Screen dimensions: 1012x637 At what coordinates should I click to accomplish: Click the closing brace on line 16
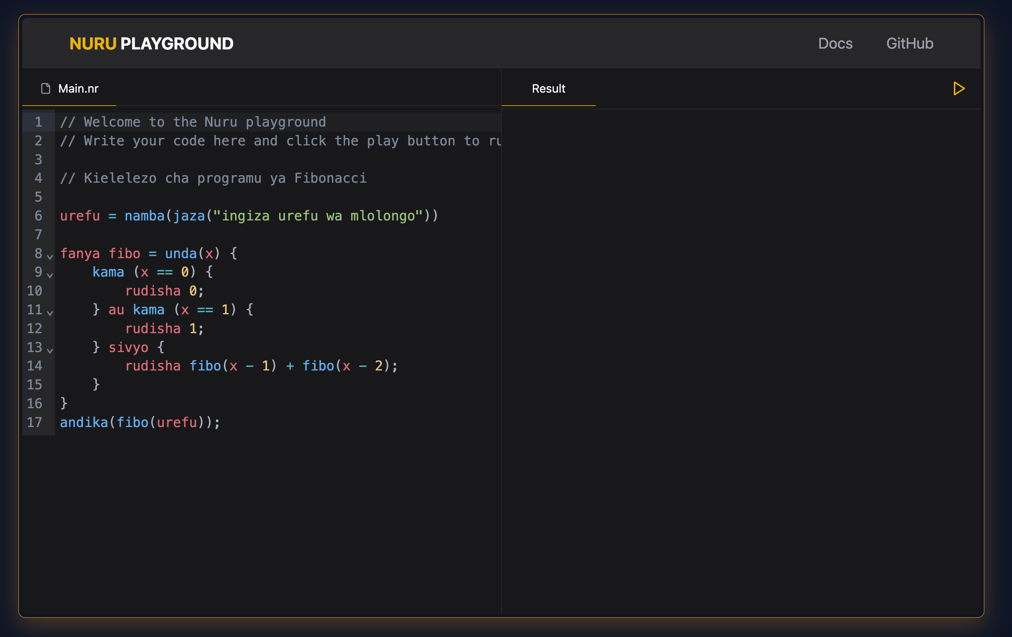pos(64,404)
